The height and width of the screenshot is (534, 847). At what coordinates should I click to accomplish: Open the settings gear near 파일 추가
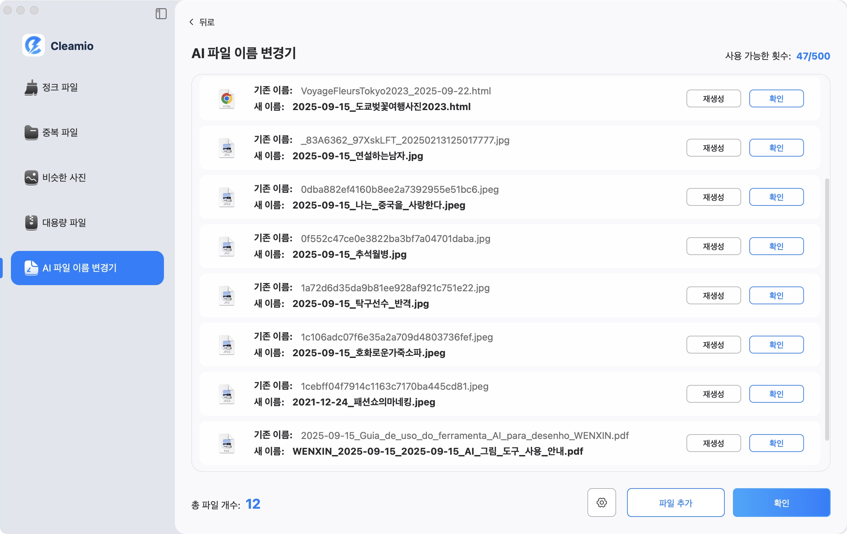601,503
